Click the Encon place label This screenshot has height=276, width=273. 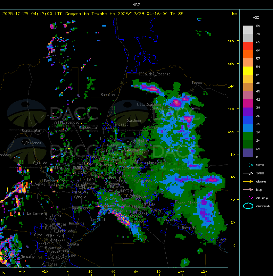pos(197,83)
